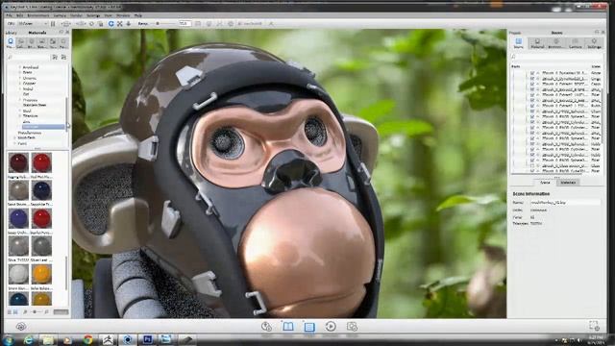Click the Import icon in bottom toolbar
The height and width of the screenshot is (346, 615).
click(x=266, y=327)
